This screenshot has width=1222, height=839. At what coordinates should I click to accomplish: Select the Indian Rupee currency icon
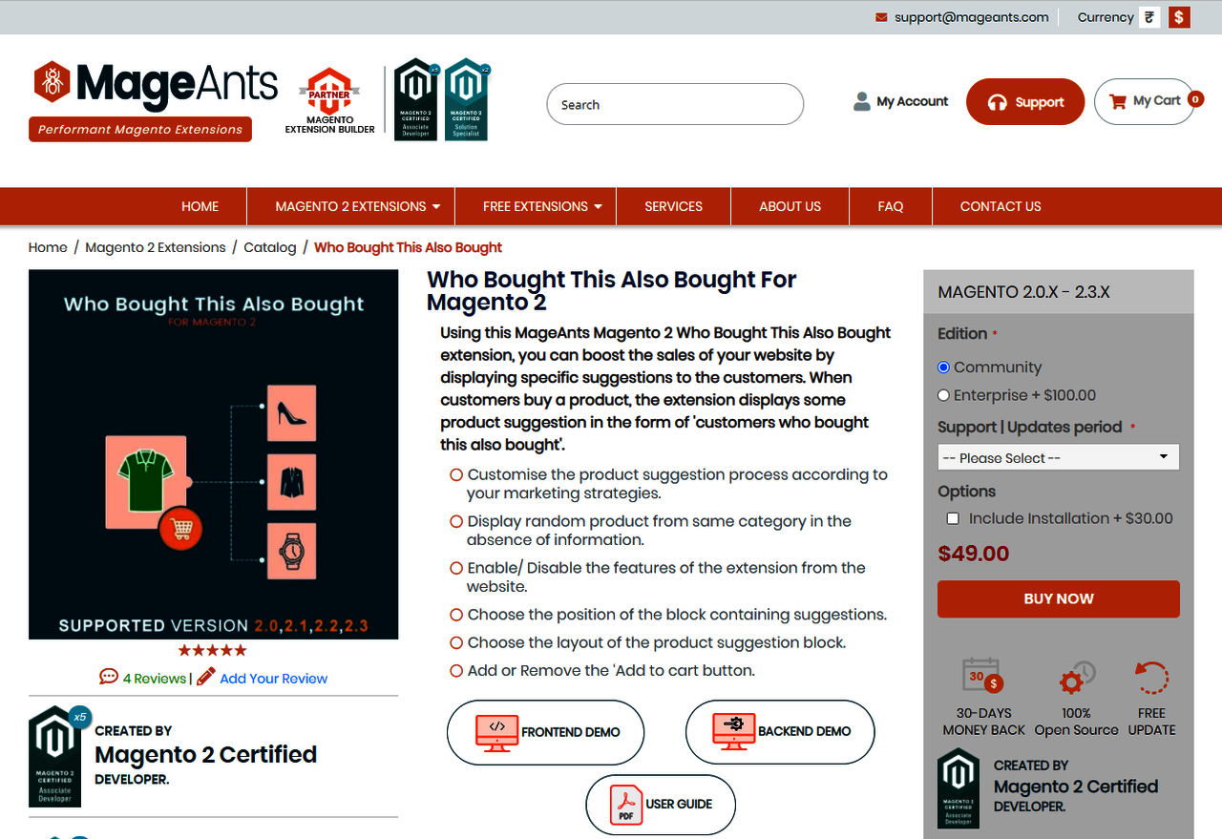tap(1149, 17)
